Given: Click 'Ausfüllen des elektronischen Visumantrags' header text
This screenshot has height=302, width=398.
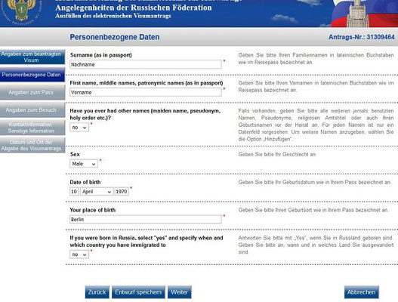Looking at the screenshot, I should point(113,16).
